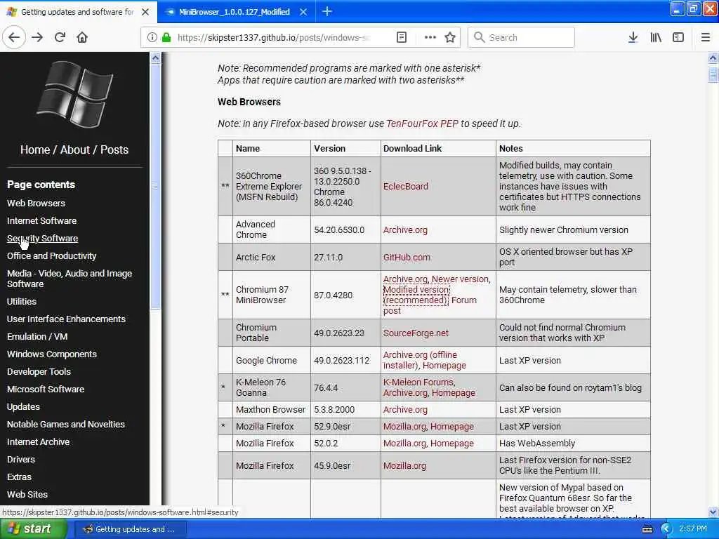Image resolution: width=719 pixels, height=539 pixels.
Task: Jump to Developer Tools section
Action: click(39, 372)
